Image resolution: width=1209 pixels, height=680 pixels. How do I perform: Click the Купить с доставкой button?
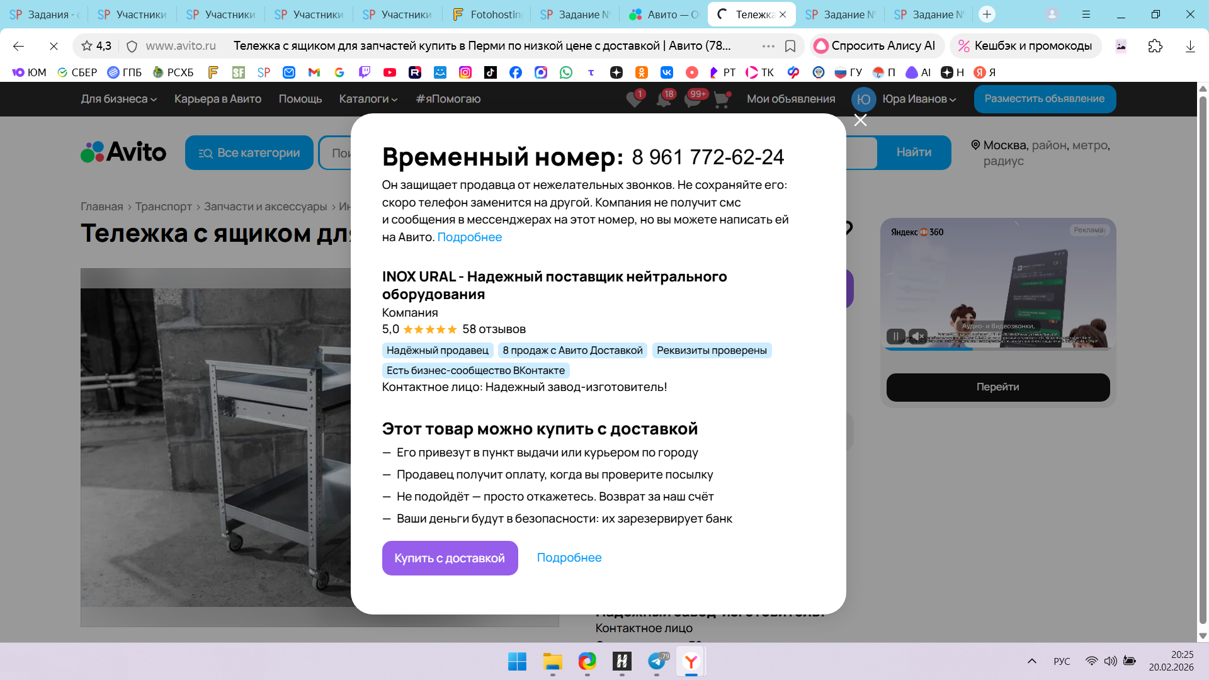450,558
